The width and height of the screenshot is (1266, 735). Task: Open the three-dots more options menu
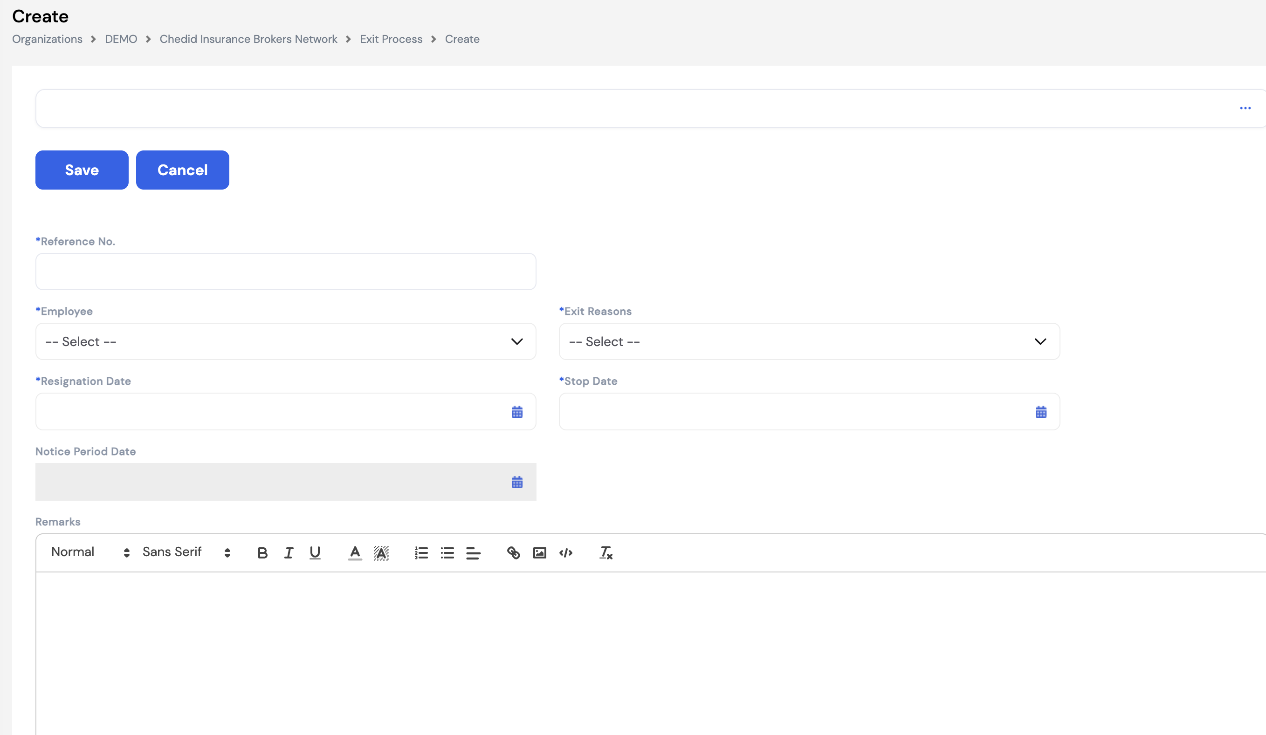point(1245,108)
